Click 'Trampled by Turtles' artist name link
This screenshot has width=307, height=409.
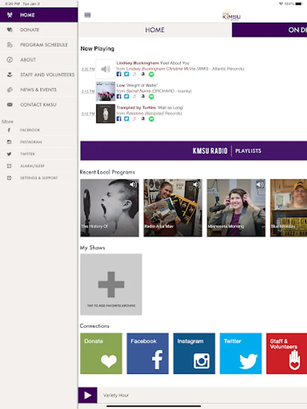(136, 107)
